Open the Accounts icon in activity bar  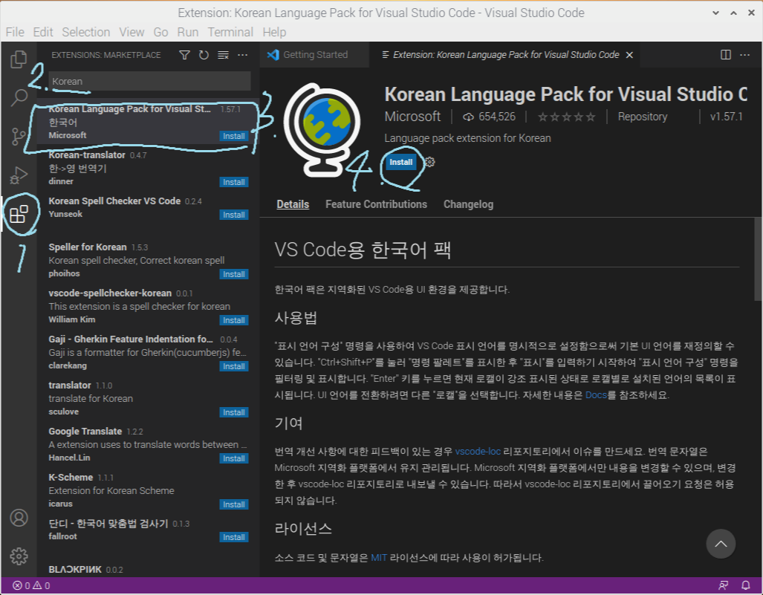point(19,518)
